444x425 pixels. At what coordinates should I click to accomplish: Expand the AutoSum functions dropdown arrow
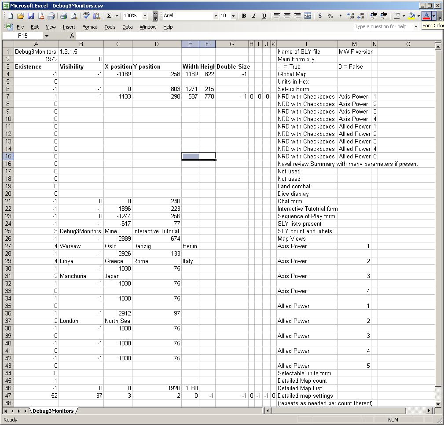pyautogui.click(x=117, y=16)
